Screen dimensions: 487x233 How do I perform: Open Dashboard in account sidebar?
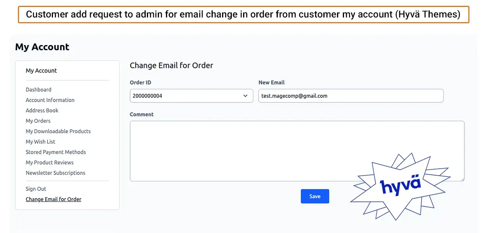coord(39,90)
